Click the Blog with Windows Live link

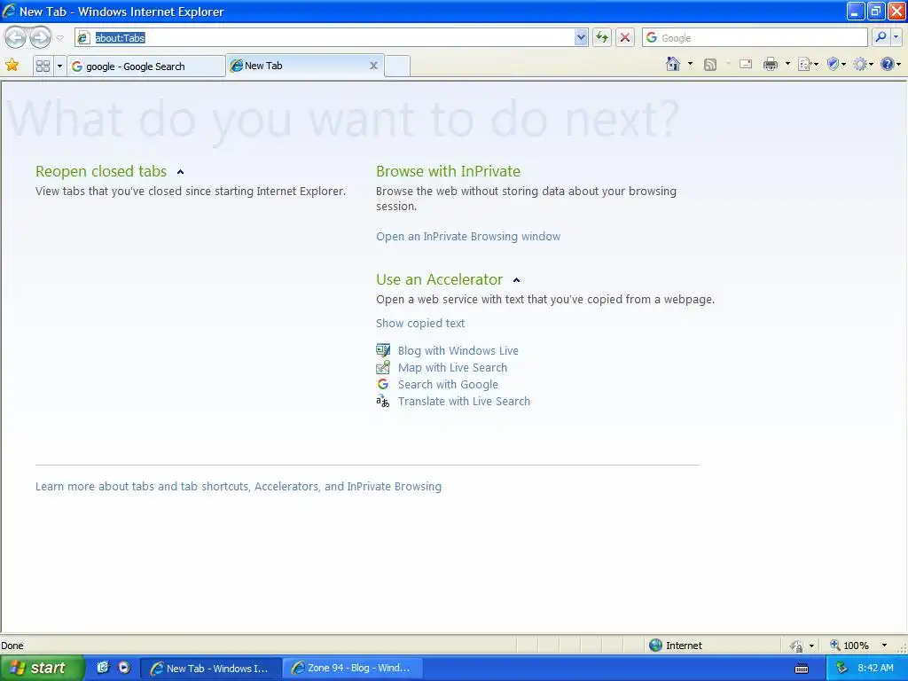click(x=458, y=350)
